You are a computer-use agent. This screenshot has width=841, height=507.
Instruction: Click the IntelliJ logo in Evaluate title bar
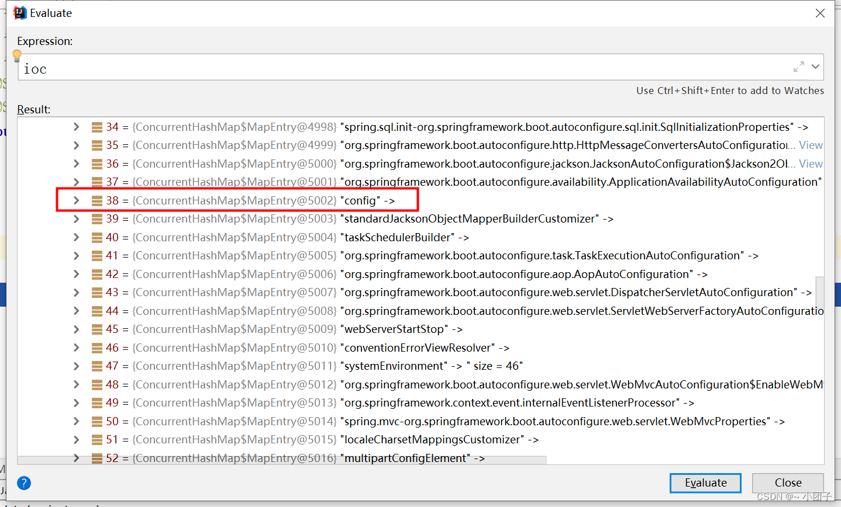click(20, 13)
